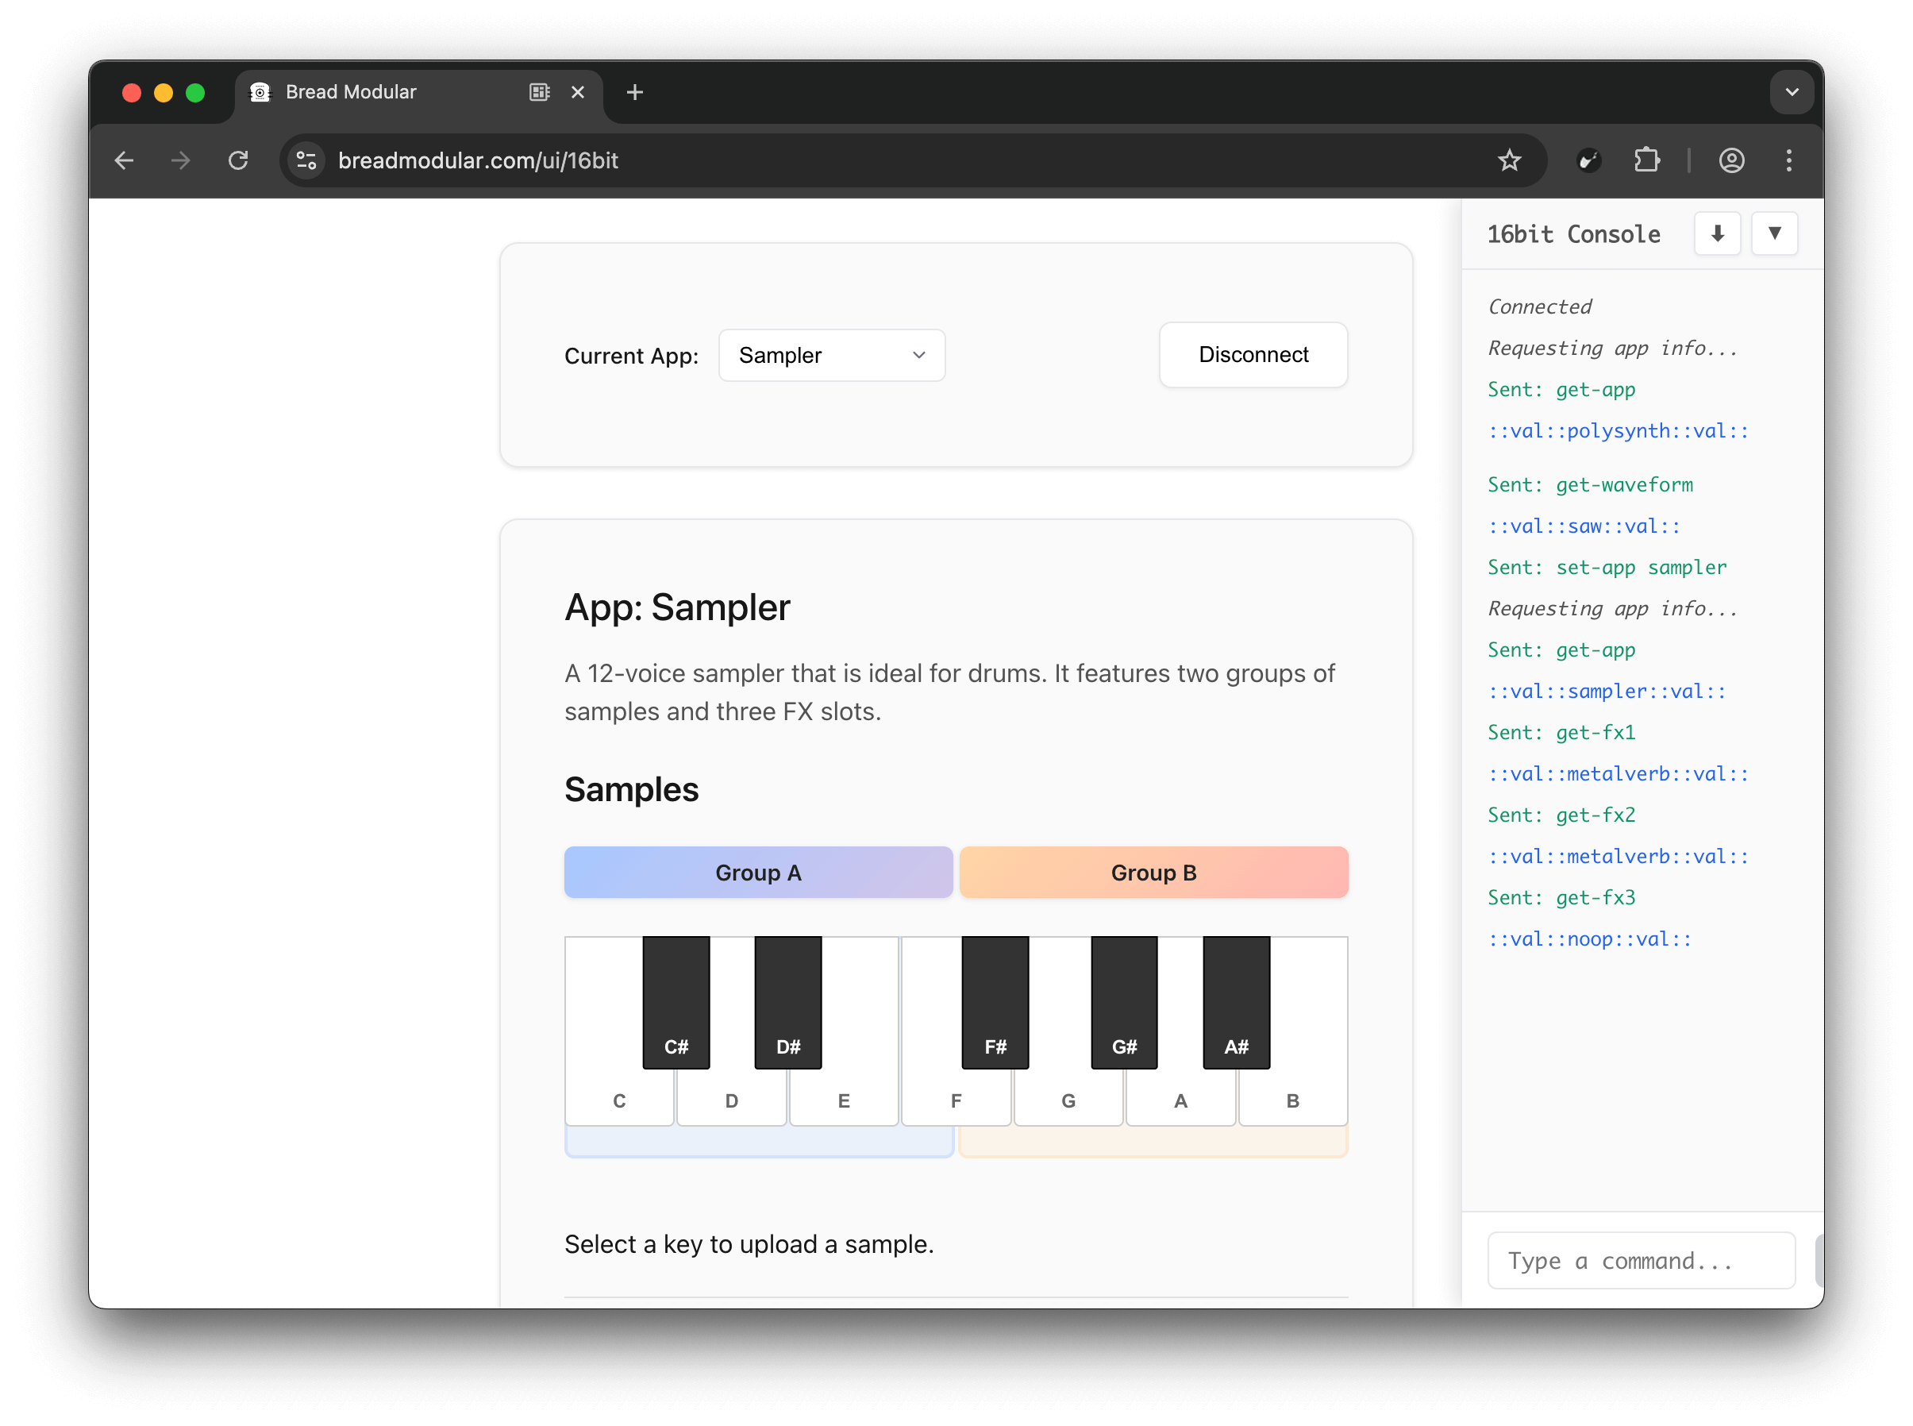Open the browser extensions puzzle icon

tap(1646, 160)
